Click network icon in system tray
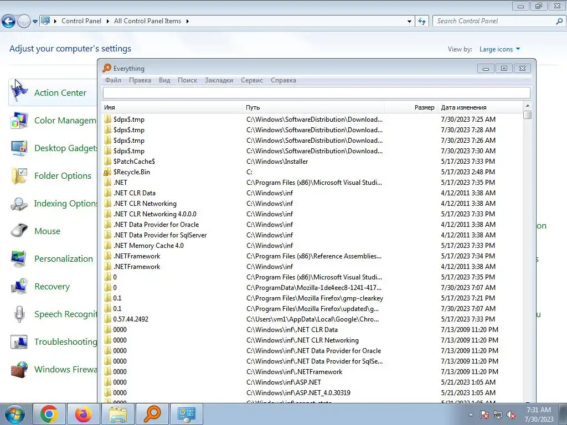The height and width of the screenshot is (425, 567). coord(498,414)
